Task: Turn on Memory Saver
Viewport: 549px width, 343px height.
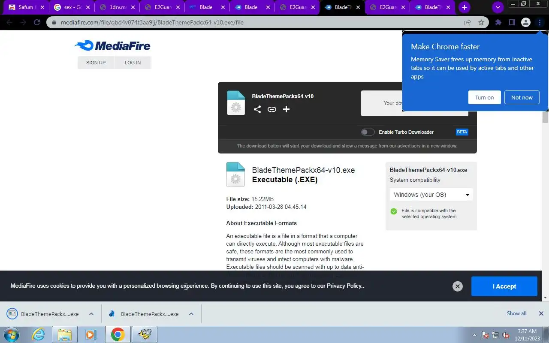Action: 484,97
